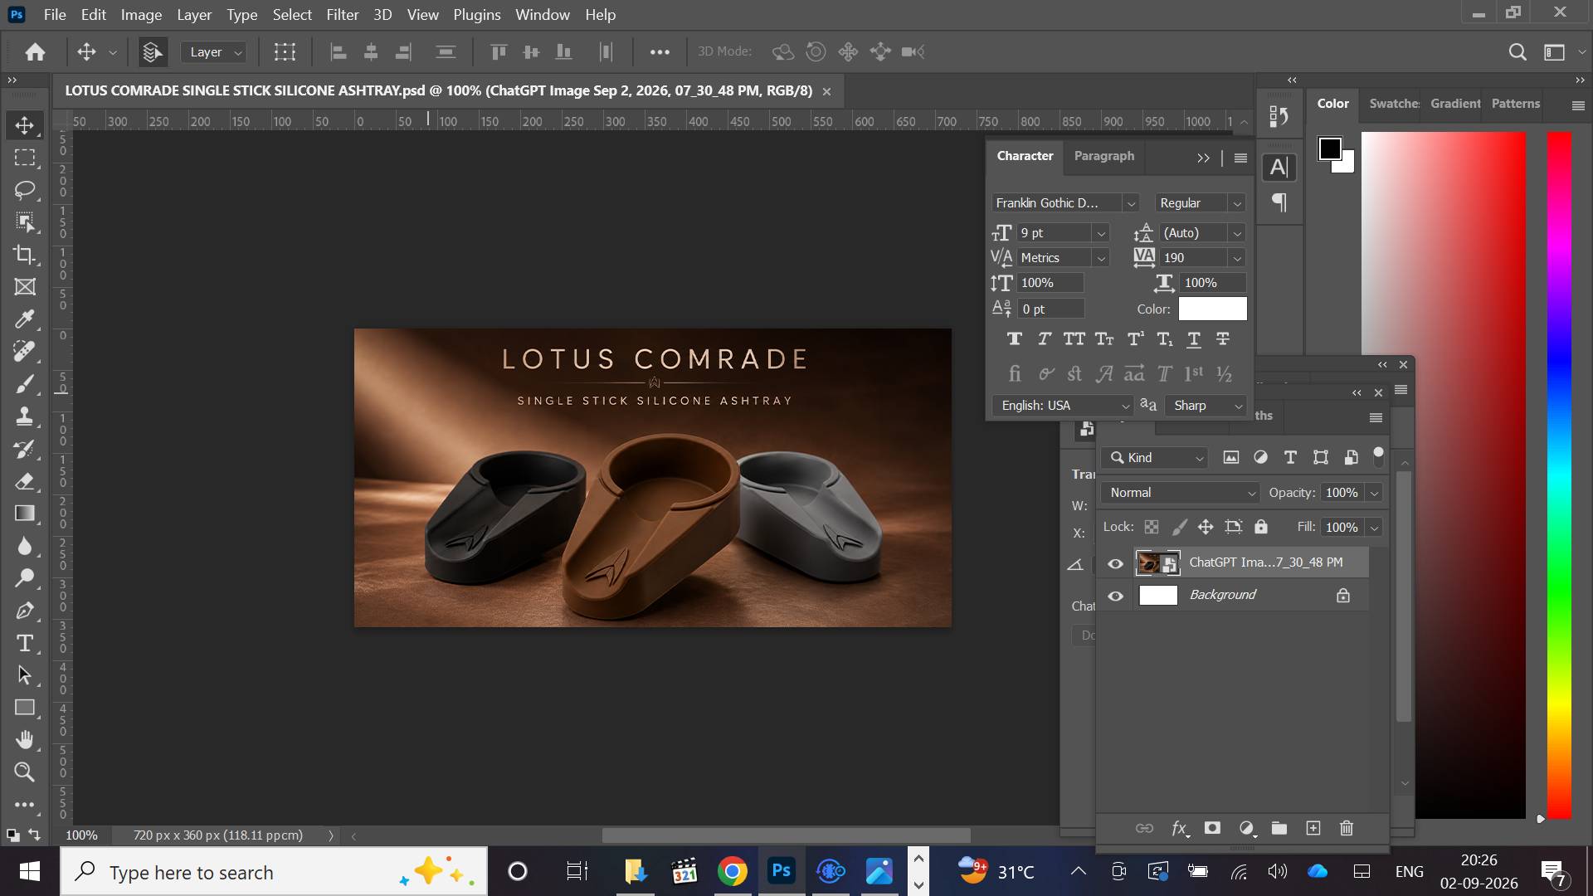Select the Eyedropper tool
This screenshot has height=896, width=1593.
[25, 319]
